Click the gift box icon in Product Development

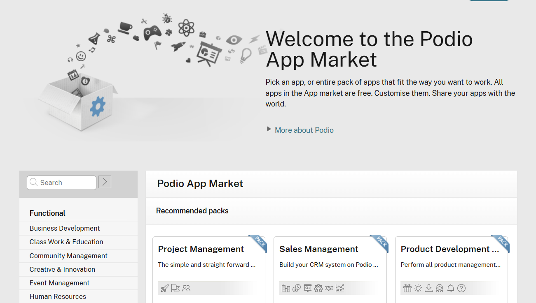tap(407, 288)
